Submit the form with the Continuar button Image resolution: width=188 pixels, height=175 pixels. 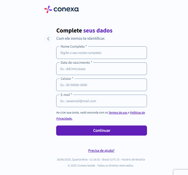(x=102, y=131)
